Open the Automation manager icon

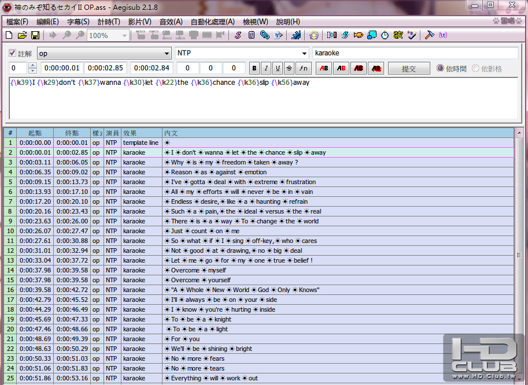click(x=296, y=35)
